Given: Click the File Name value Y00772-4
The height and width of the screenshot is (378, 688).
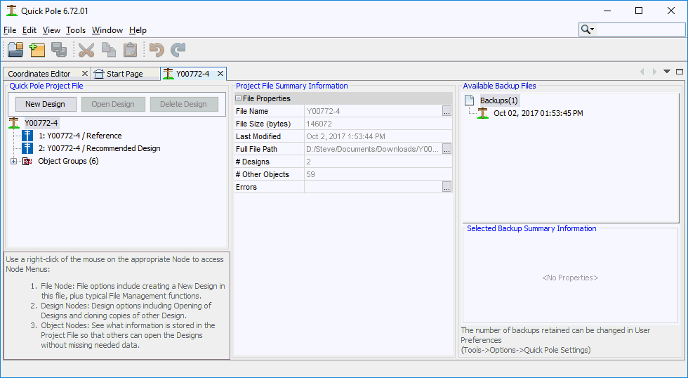Looking at the screenshot, I should pos(324,111).
